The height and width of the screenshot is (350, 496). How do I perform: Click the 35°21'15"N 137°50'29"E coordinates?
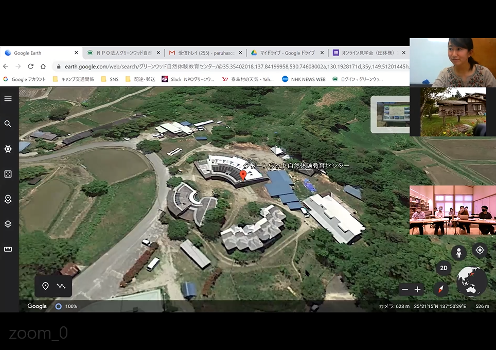tap(440, 306)
